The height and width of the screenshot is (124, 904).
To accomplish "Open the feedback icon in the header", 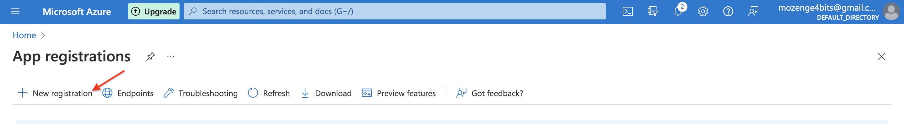I will click(x=753, y=12).
